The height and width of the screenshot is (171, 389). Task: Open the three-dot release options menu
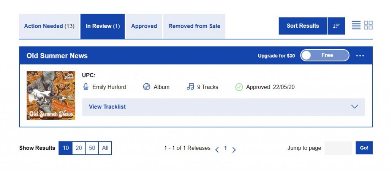[x=360, y=56]
